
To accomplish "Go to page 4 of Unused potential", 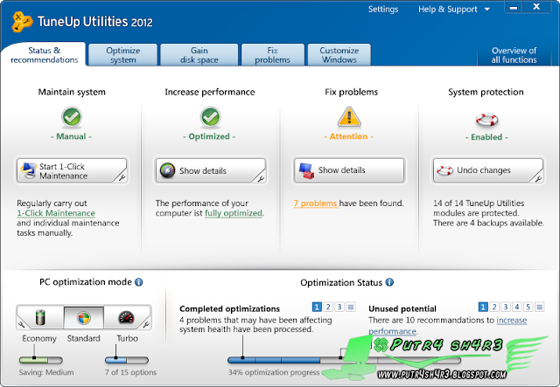I will pyautogui.click(x=517, y=307).
